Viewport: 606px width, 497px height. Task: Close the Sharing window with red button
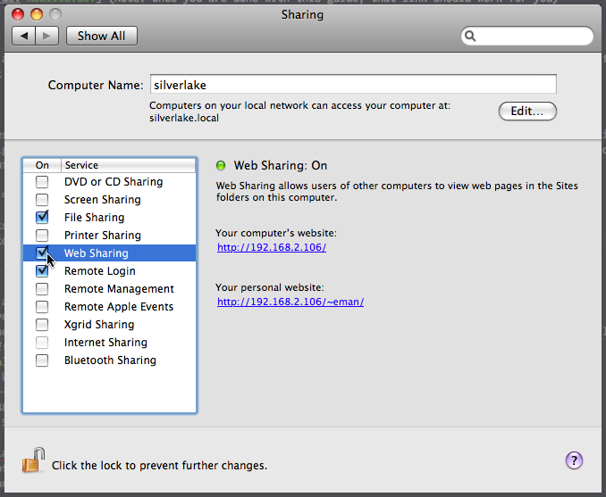18,14
